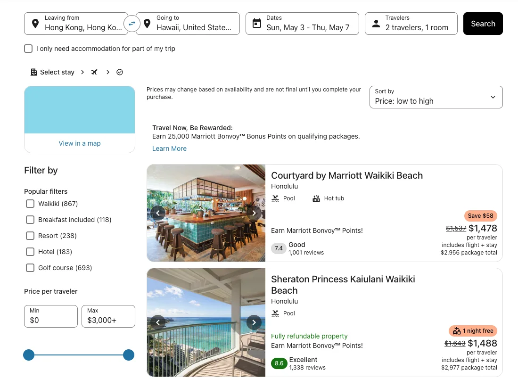Viewport: 518px width, 379px height.
Task: Open the Sort by dropdown
Action: point(436,97)
